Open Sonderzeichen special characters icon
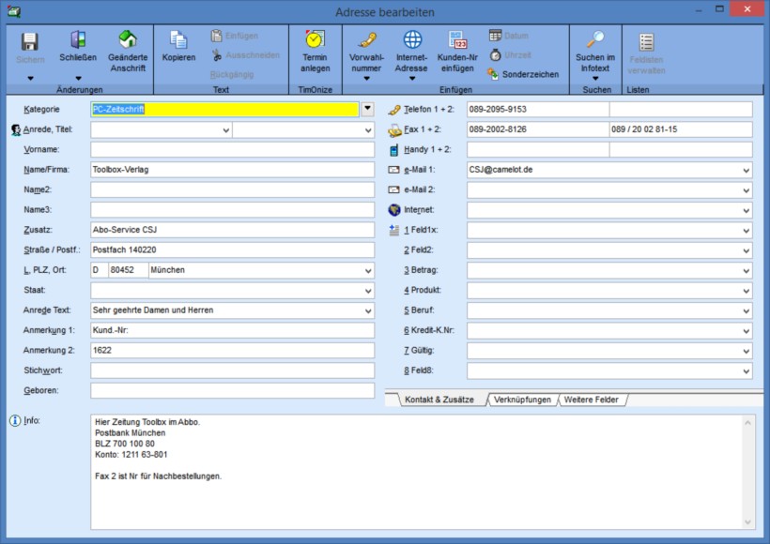 pos(493,74)
